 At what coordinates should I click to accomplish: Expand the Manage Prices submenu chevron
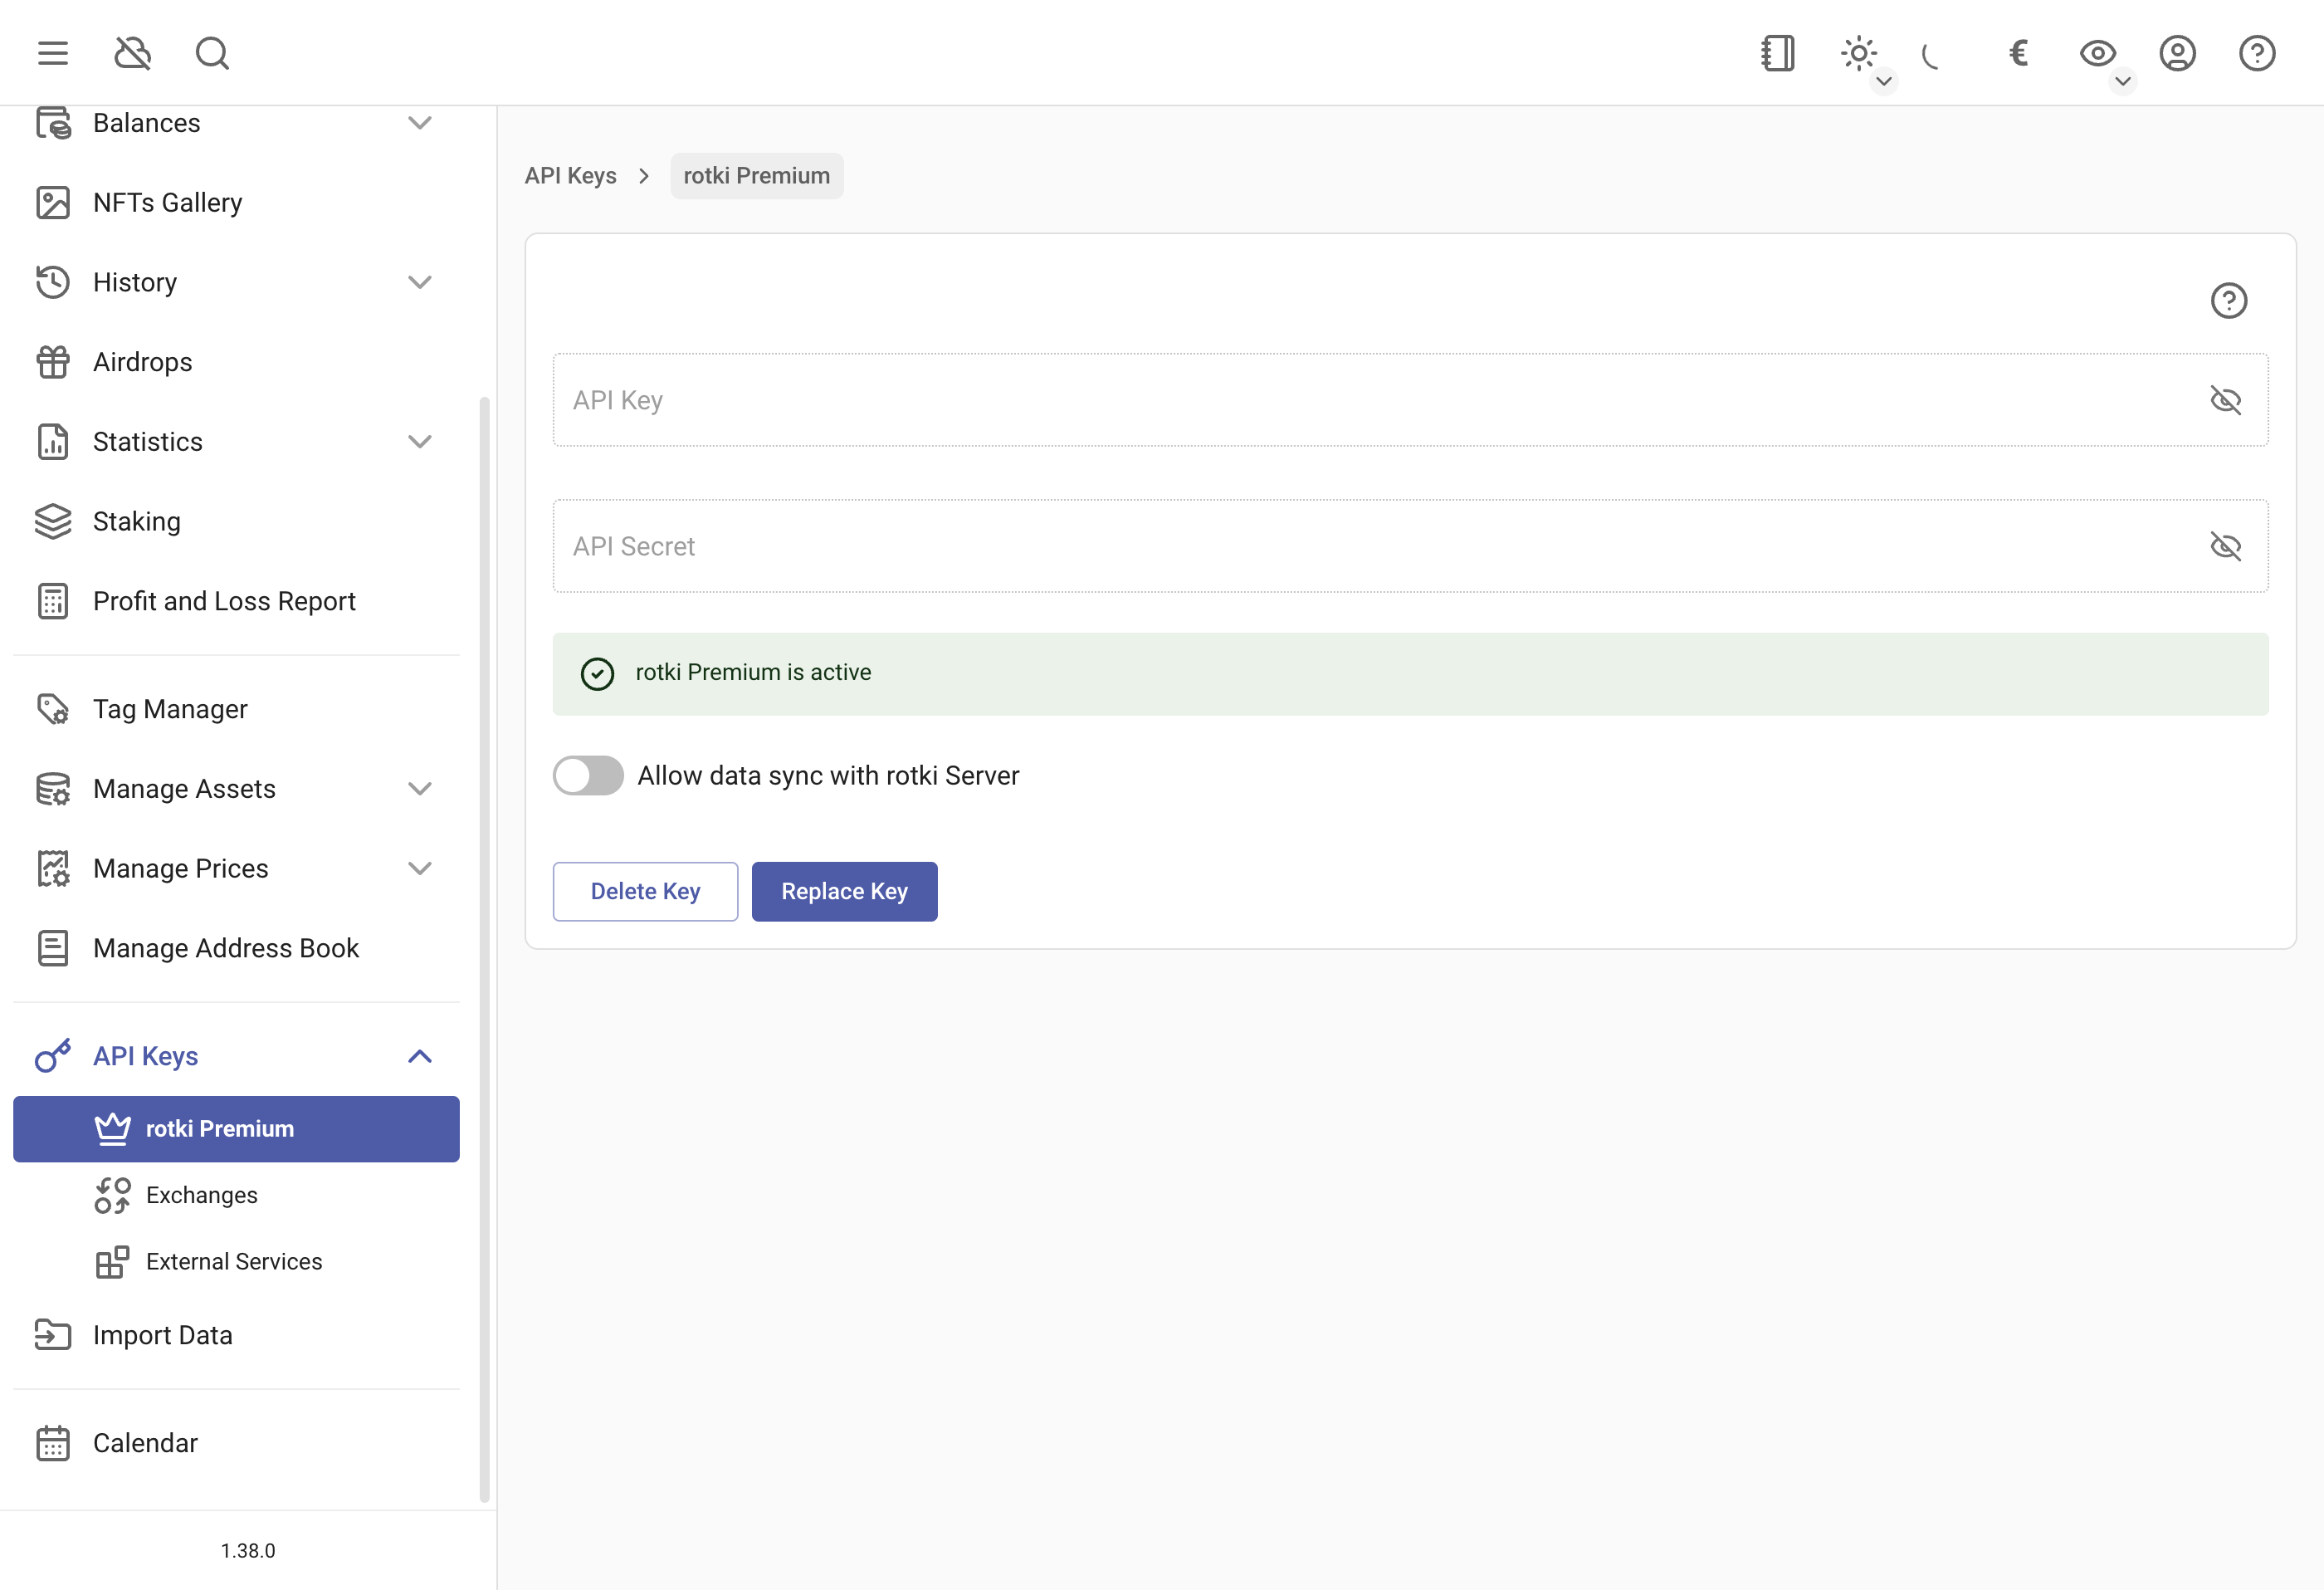tap(420, 868)
